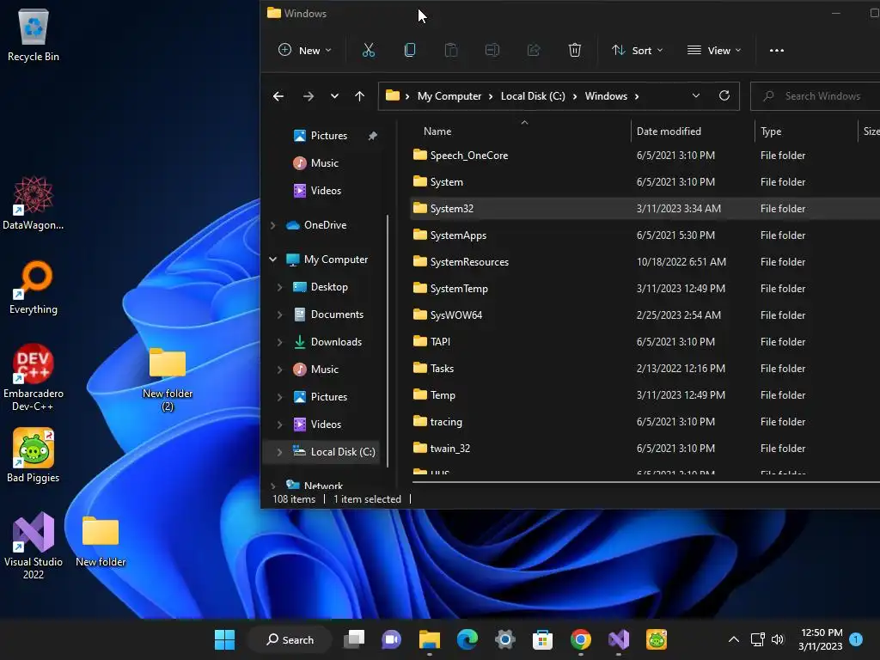The height and width of the screenshot is (660, 880).
Task: Show hidden icons tray chevron
Action: (733, 639)
